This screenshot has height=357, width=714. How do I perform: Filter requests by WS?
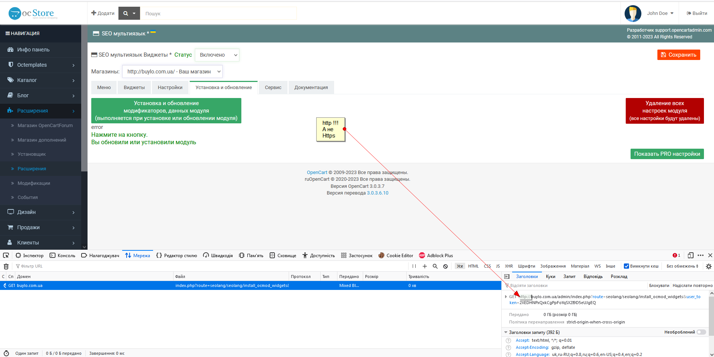tap(597, 266)
